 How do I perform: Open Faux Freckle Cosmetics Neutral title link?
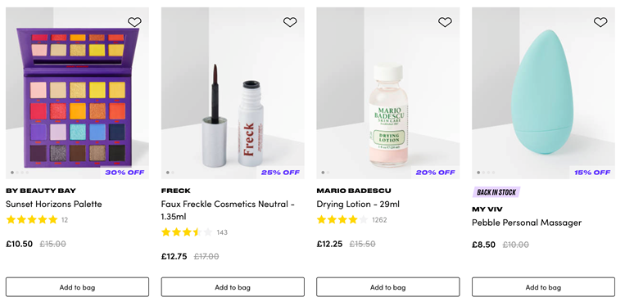[x=228, y=210]
